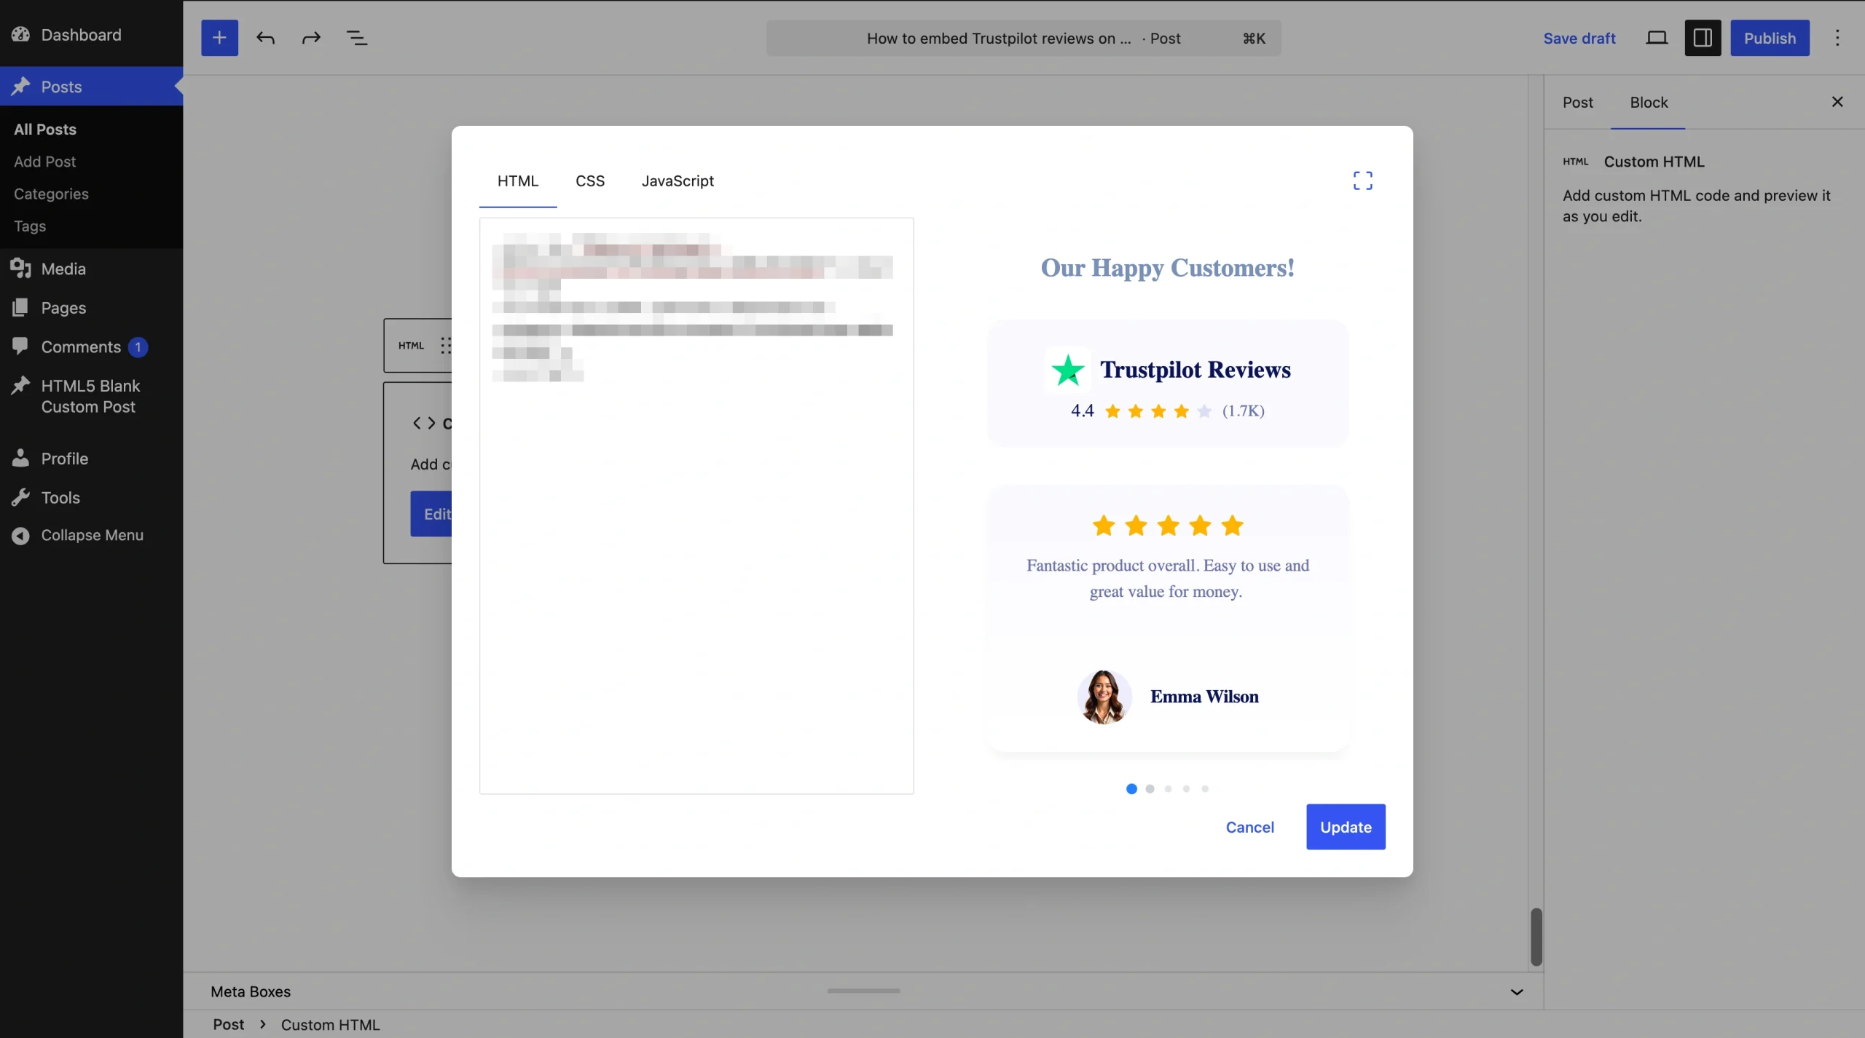This screenshot has height=1038, width=1865.
Task: Select the first carousel dot
Action: [1131, 789]
